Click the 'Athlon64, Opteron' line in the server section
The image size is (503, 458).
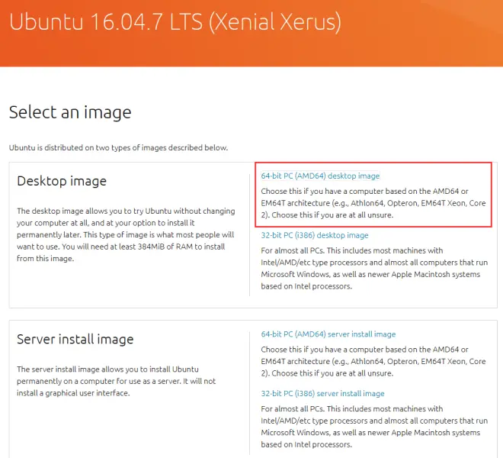(x=373, y=361)
